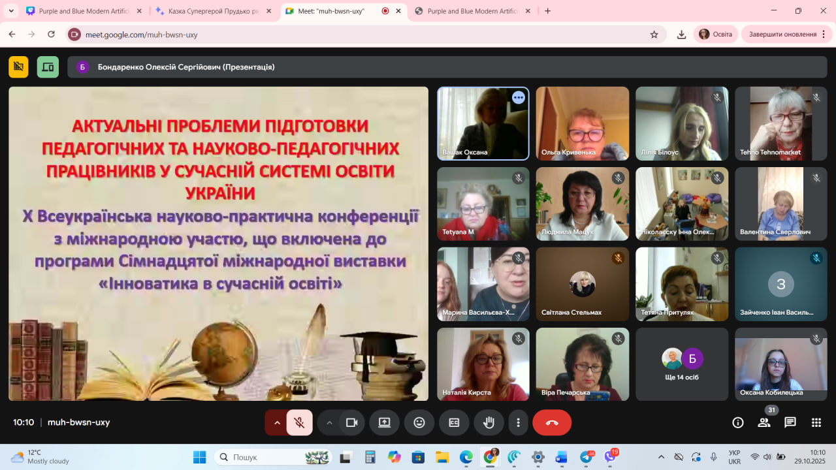
Task: Click the red leave call button
Action: pyautogui.click(x=552, y=422)
